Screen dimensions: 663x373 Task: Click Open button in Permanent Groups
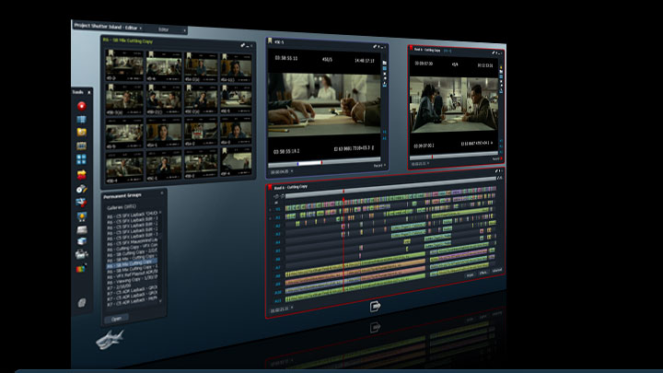[116, 319]
